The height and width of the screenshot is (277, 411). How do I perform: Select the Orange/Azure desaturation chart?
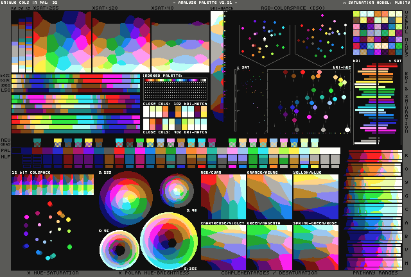tap(269, 197)
